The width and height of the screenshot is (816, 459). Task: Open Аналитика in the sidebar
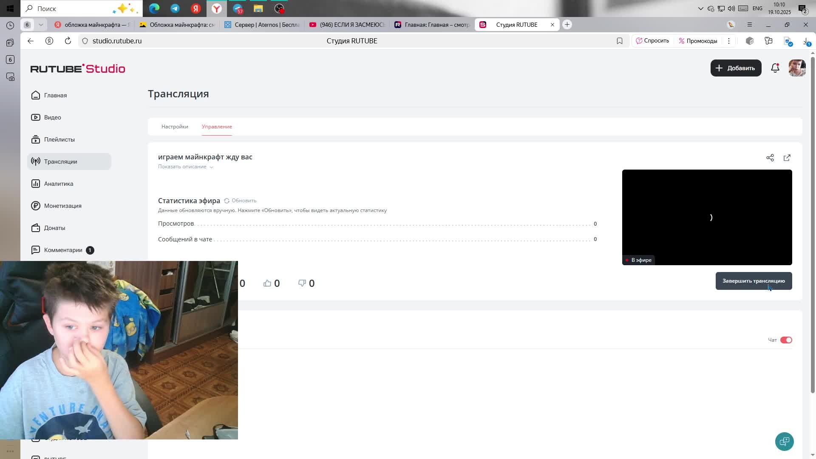(59, 184)
